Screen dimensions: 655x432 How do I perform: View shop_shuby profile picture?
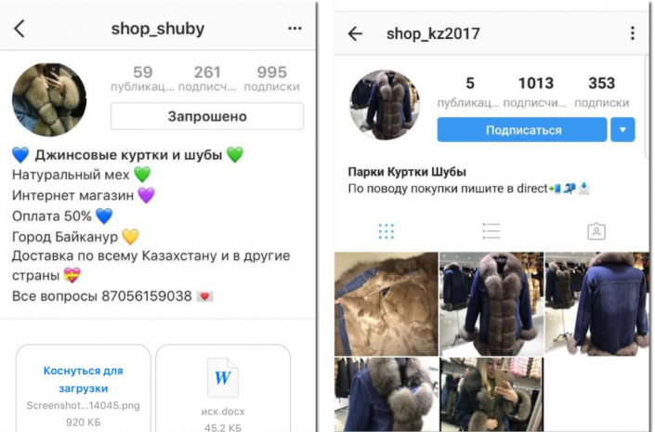(x=49, y=99)
